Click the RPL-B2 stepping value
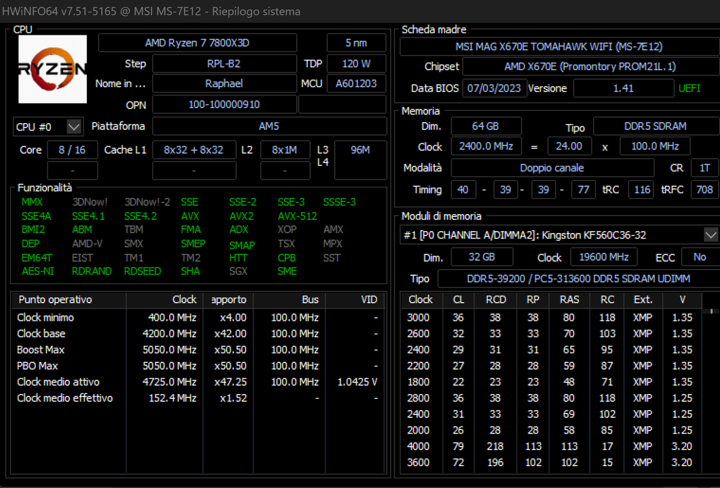This screenshot has height=488, width=720. (224, 64)
